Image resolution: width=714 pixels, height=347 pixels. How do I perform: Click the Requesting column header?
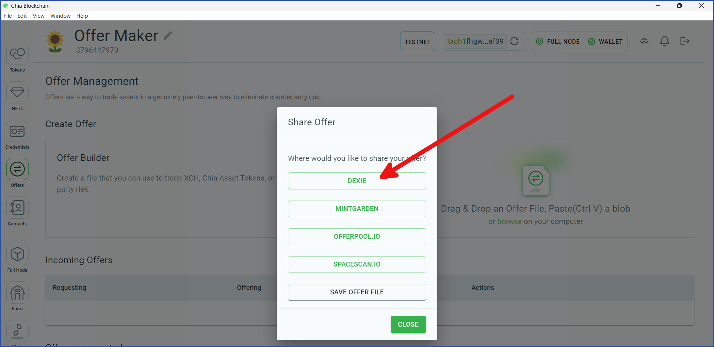click(x=69, y=288)
